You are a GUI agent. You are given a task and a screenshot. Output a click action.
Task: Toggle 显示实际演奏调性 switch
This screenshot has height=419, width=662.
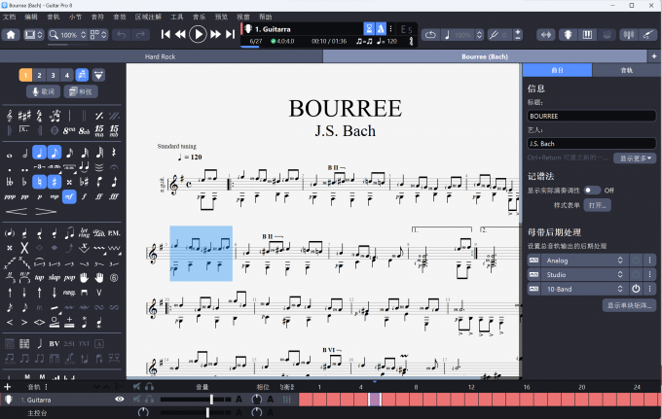coord(593,191)
